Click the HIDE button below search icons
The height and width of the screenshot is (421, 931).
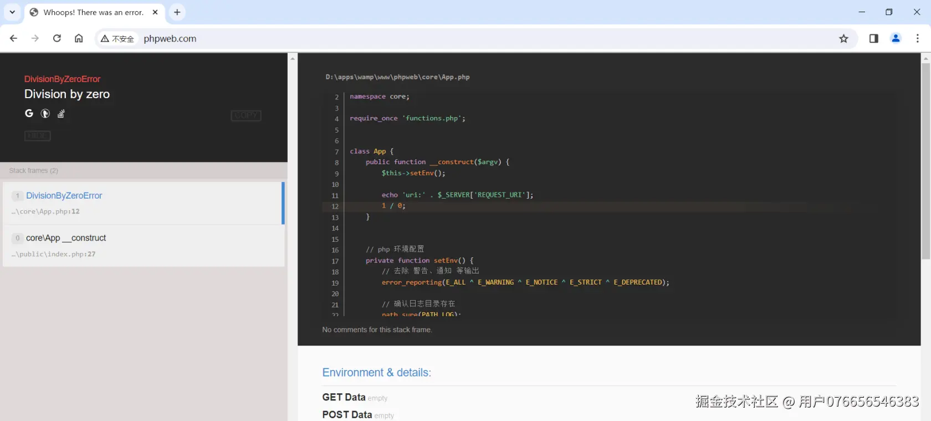pyautogui.click(x=38, y=136)
